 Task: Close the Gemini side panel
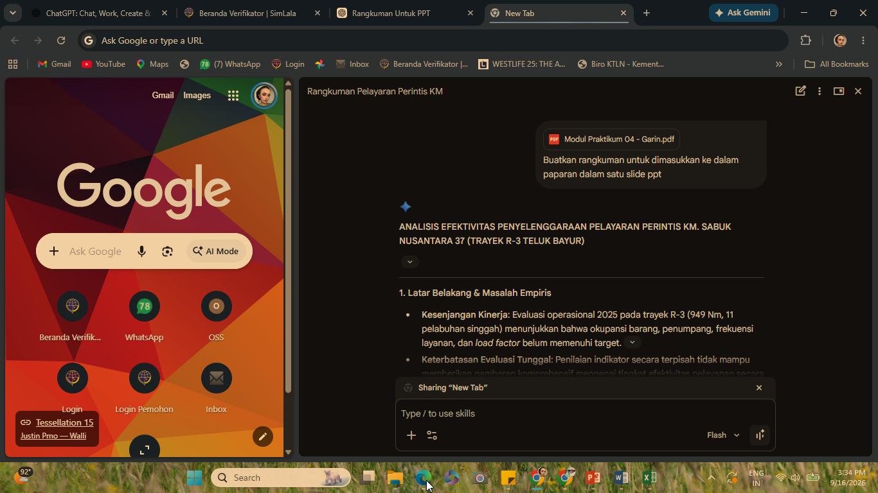click(858, 91)
